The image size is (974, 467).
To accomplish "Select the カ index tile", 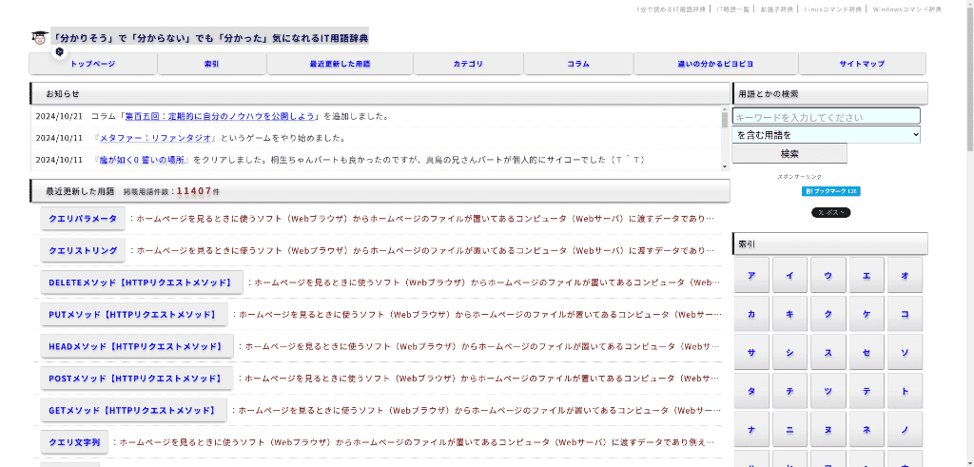I will (x=751, y=313).
